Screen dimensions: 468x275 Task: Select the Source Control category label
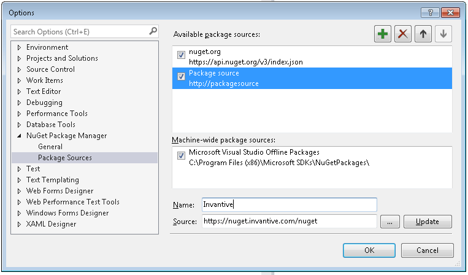click(50, 69)
